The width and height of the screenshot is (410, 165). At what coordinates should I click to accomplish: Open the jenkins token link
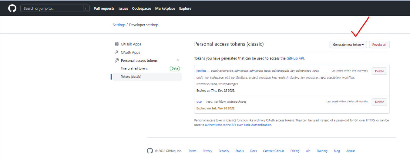click(201, 70)
